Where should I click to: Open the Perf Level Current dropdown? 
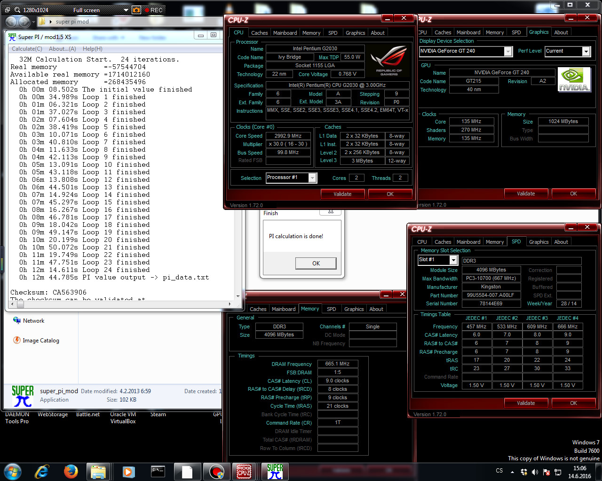(586, 51)
